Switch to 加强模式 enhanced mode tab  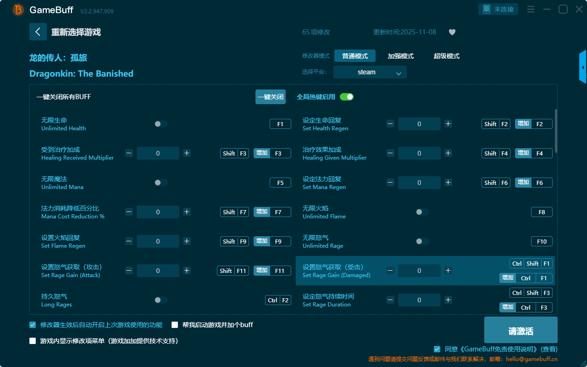click(x=400, y=56)
